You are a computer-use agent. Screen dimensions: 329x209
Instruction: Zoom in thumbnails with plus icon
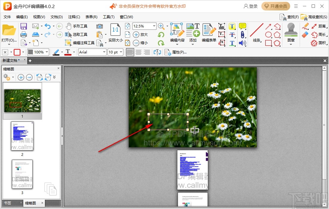click(21, 77)
